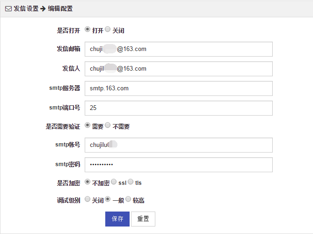Screen dimensions: 313x234
Task: Select the 打开 radio button
Action: click(x=87, y=29)
